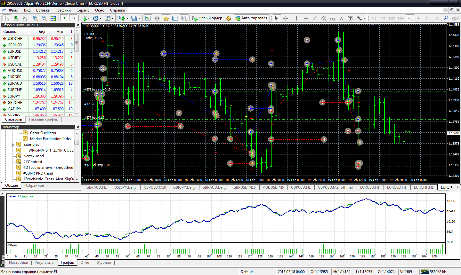Click the Zoom Out magnifier icon

point(44,18)
